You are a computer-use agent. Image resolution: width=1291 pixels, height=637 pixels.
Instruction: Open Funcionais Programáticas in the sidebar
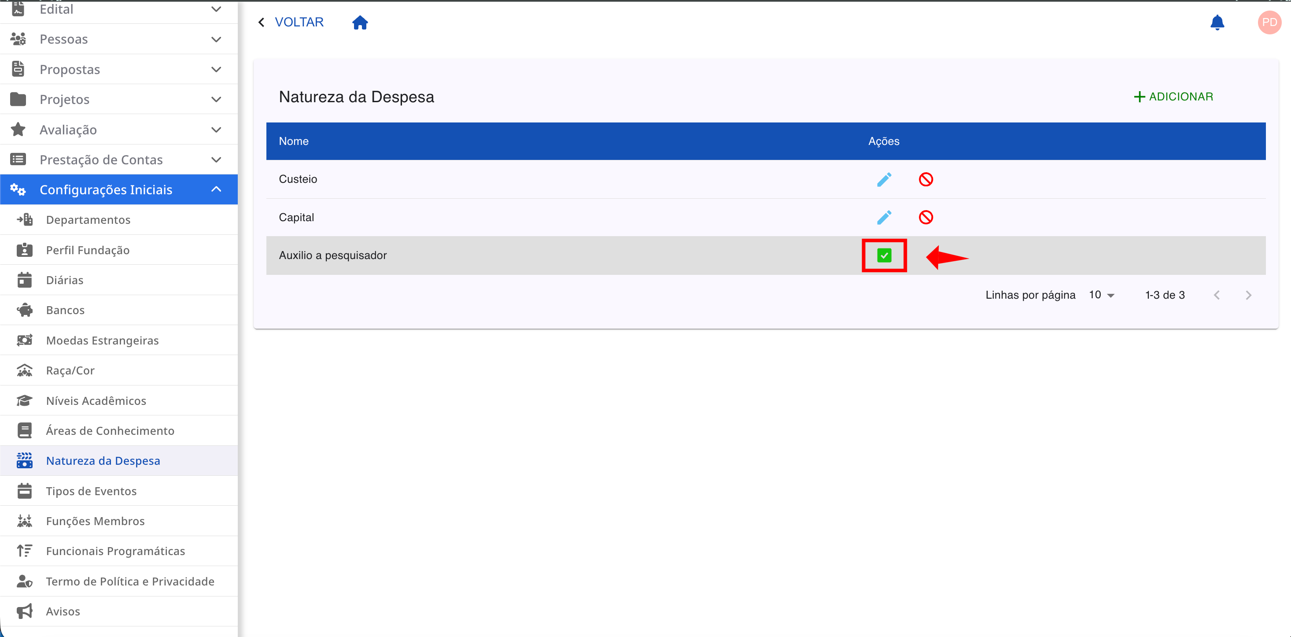(x=119, y=551)
